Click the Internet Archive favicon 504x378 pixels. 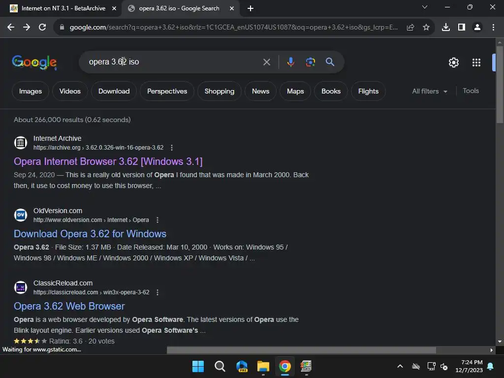[x=21, y=142]
